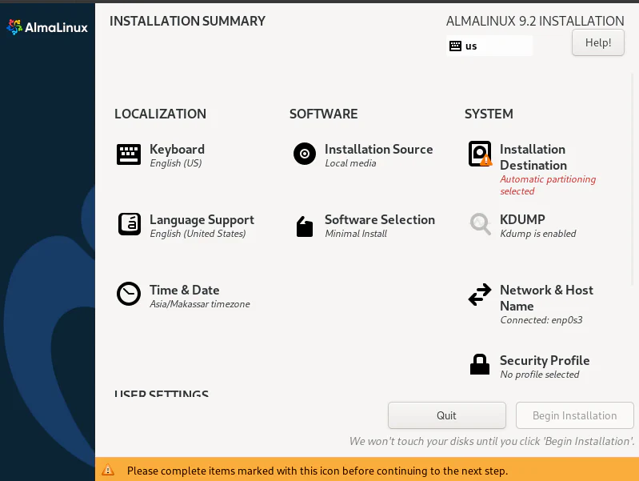The image size is (639, 481).
Task: Open the Time & Date clock icon
Action: pos(129,294)
